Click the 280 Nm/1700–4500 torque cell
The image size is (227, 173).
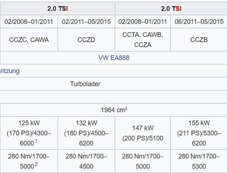click(86, 161)
